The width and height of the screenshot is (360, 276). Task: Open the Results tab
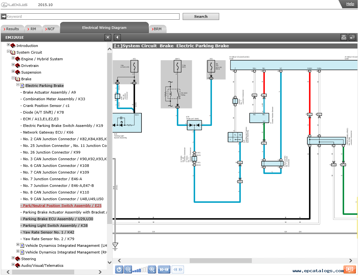[12, 29]
